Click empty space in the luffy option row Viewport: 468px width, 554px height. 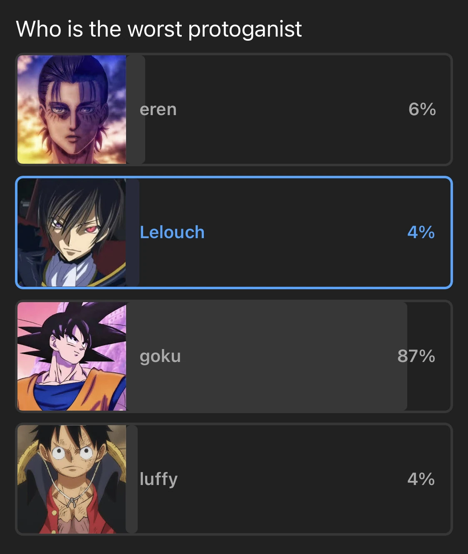click(x=291, y=479)
